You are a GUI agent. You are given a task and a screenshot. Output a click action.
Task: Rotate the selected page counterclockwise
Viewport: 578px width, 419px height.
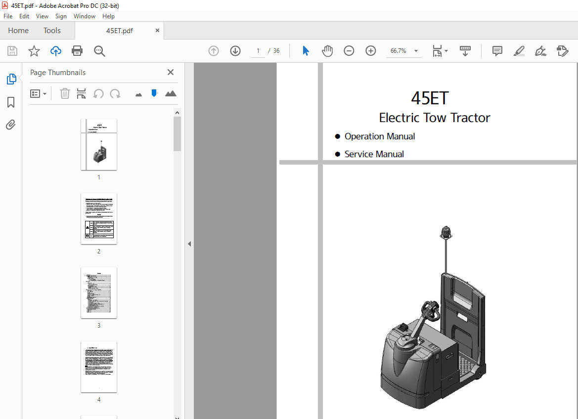click(98, 93)
